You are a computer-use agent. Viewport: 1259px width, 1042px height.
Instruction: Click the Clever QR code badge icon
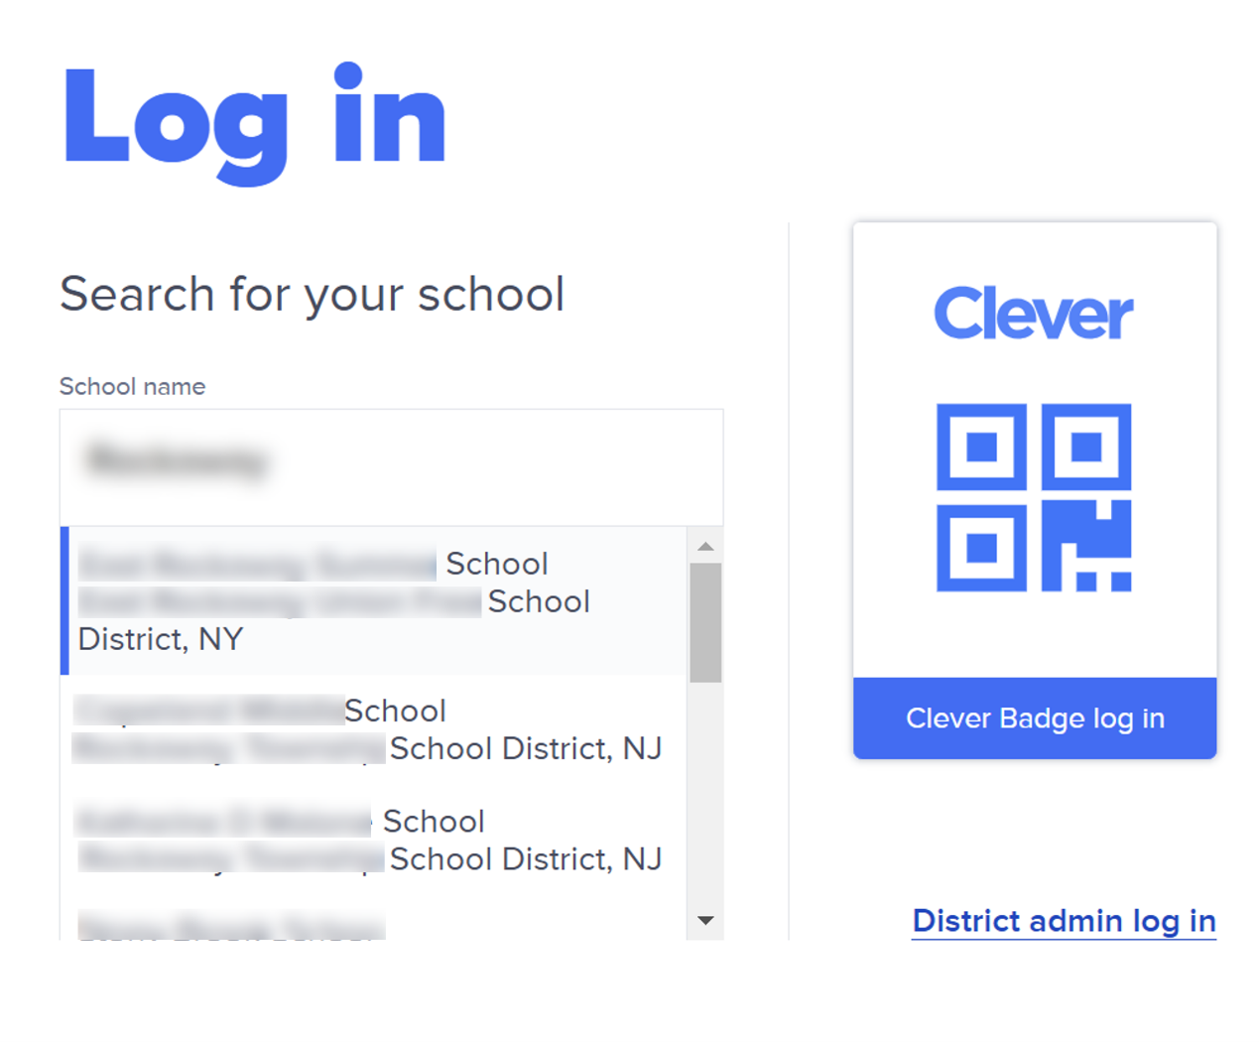[1034, 497]
